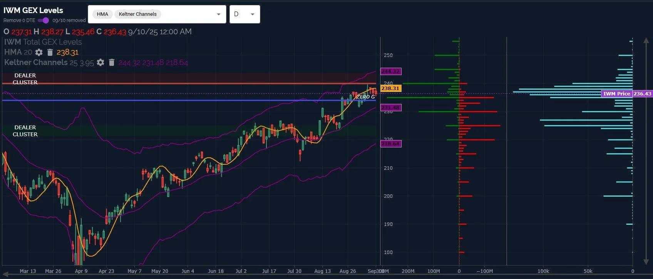This screenshot has height=279, width=653.
Task: Click the 190 price axis label
Action: 388,224
